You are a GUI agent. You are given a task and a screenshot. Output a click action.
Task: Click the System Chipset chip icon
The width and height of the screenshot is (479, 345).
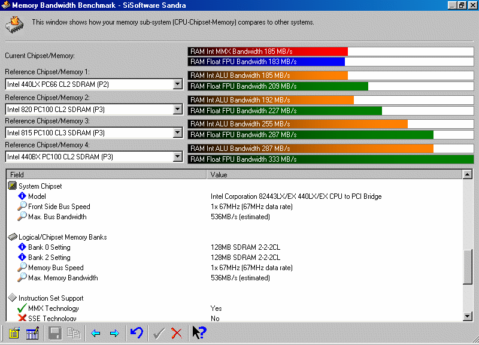12,186
